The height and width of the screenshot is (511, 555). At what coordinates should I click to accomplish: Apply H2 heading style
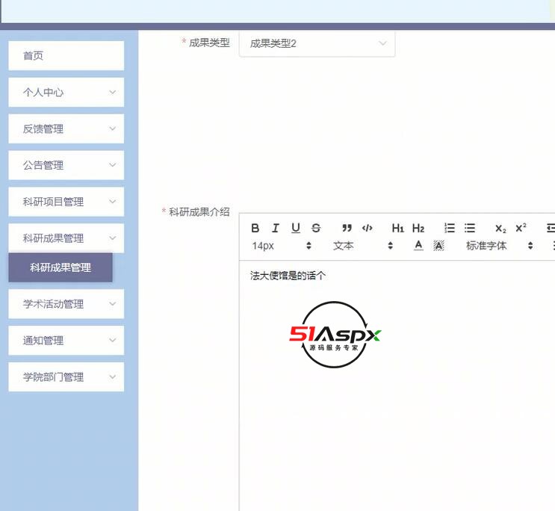[x=418, y=228]
